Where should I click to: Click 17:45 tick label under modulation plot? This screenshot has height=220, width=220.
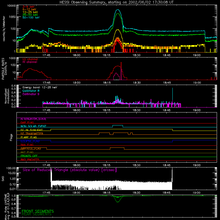point(46,110)
